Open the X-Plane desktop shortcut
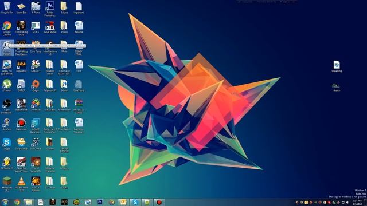 click(36, 8)
